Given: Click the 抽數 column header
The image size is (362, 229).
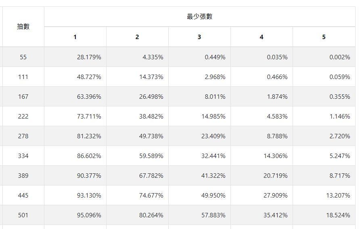Looking at the screenshot, I should 23,27.
